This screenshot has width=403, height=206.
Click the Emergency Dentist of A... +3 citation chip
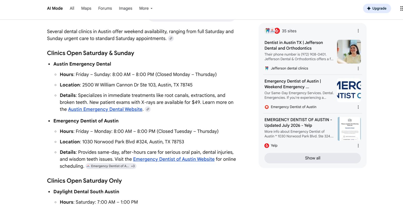point(111,166)
